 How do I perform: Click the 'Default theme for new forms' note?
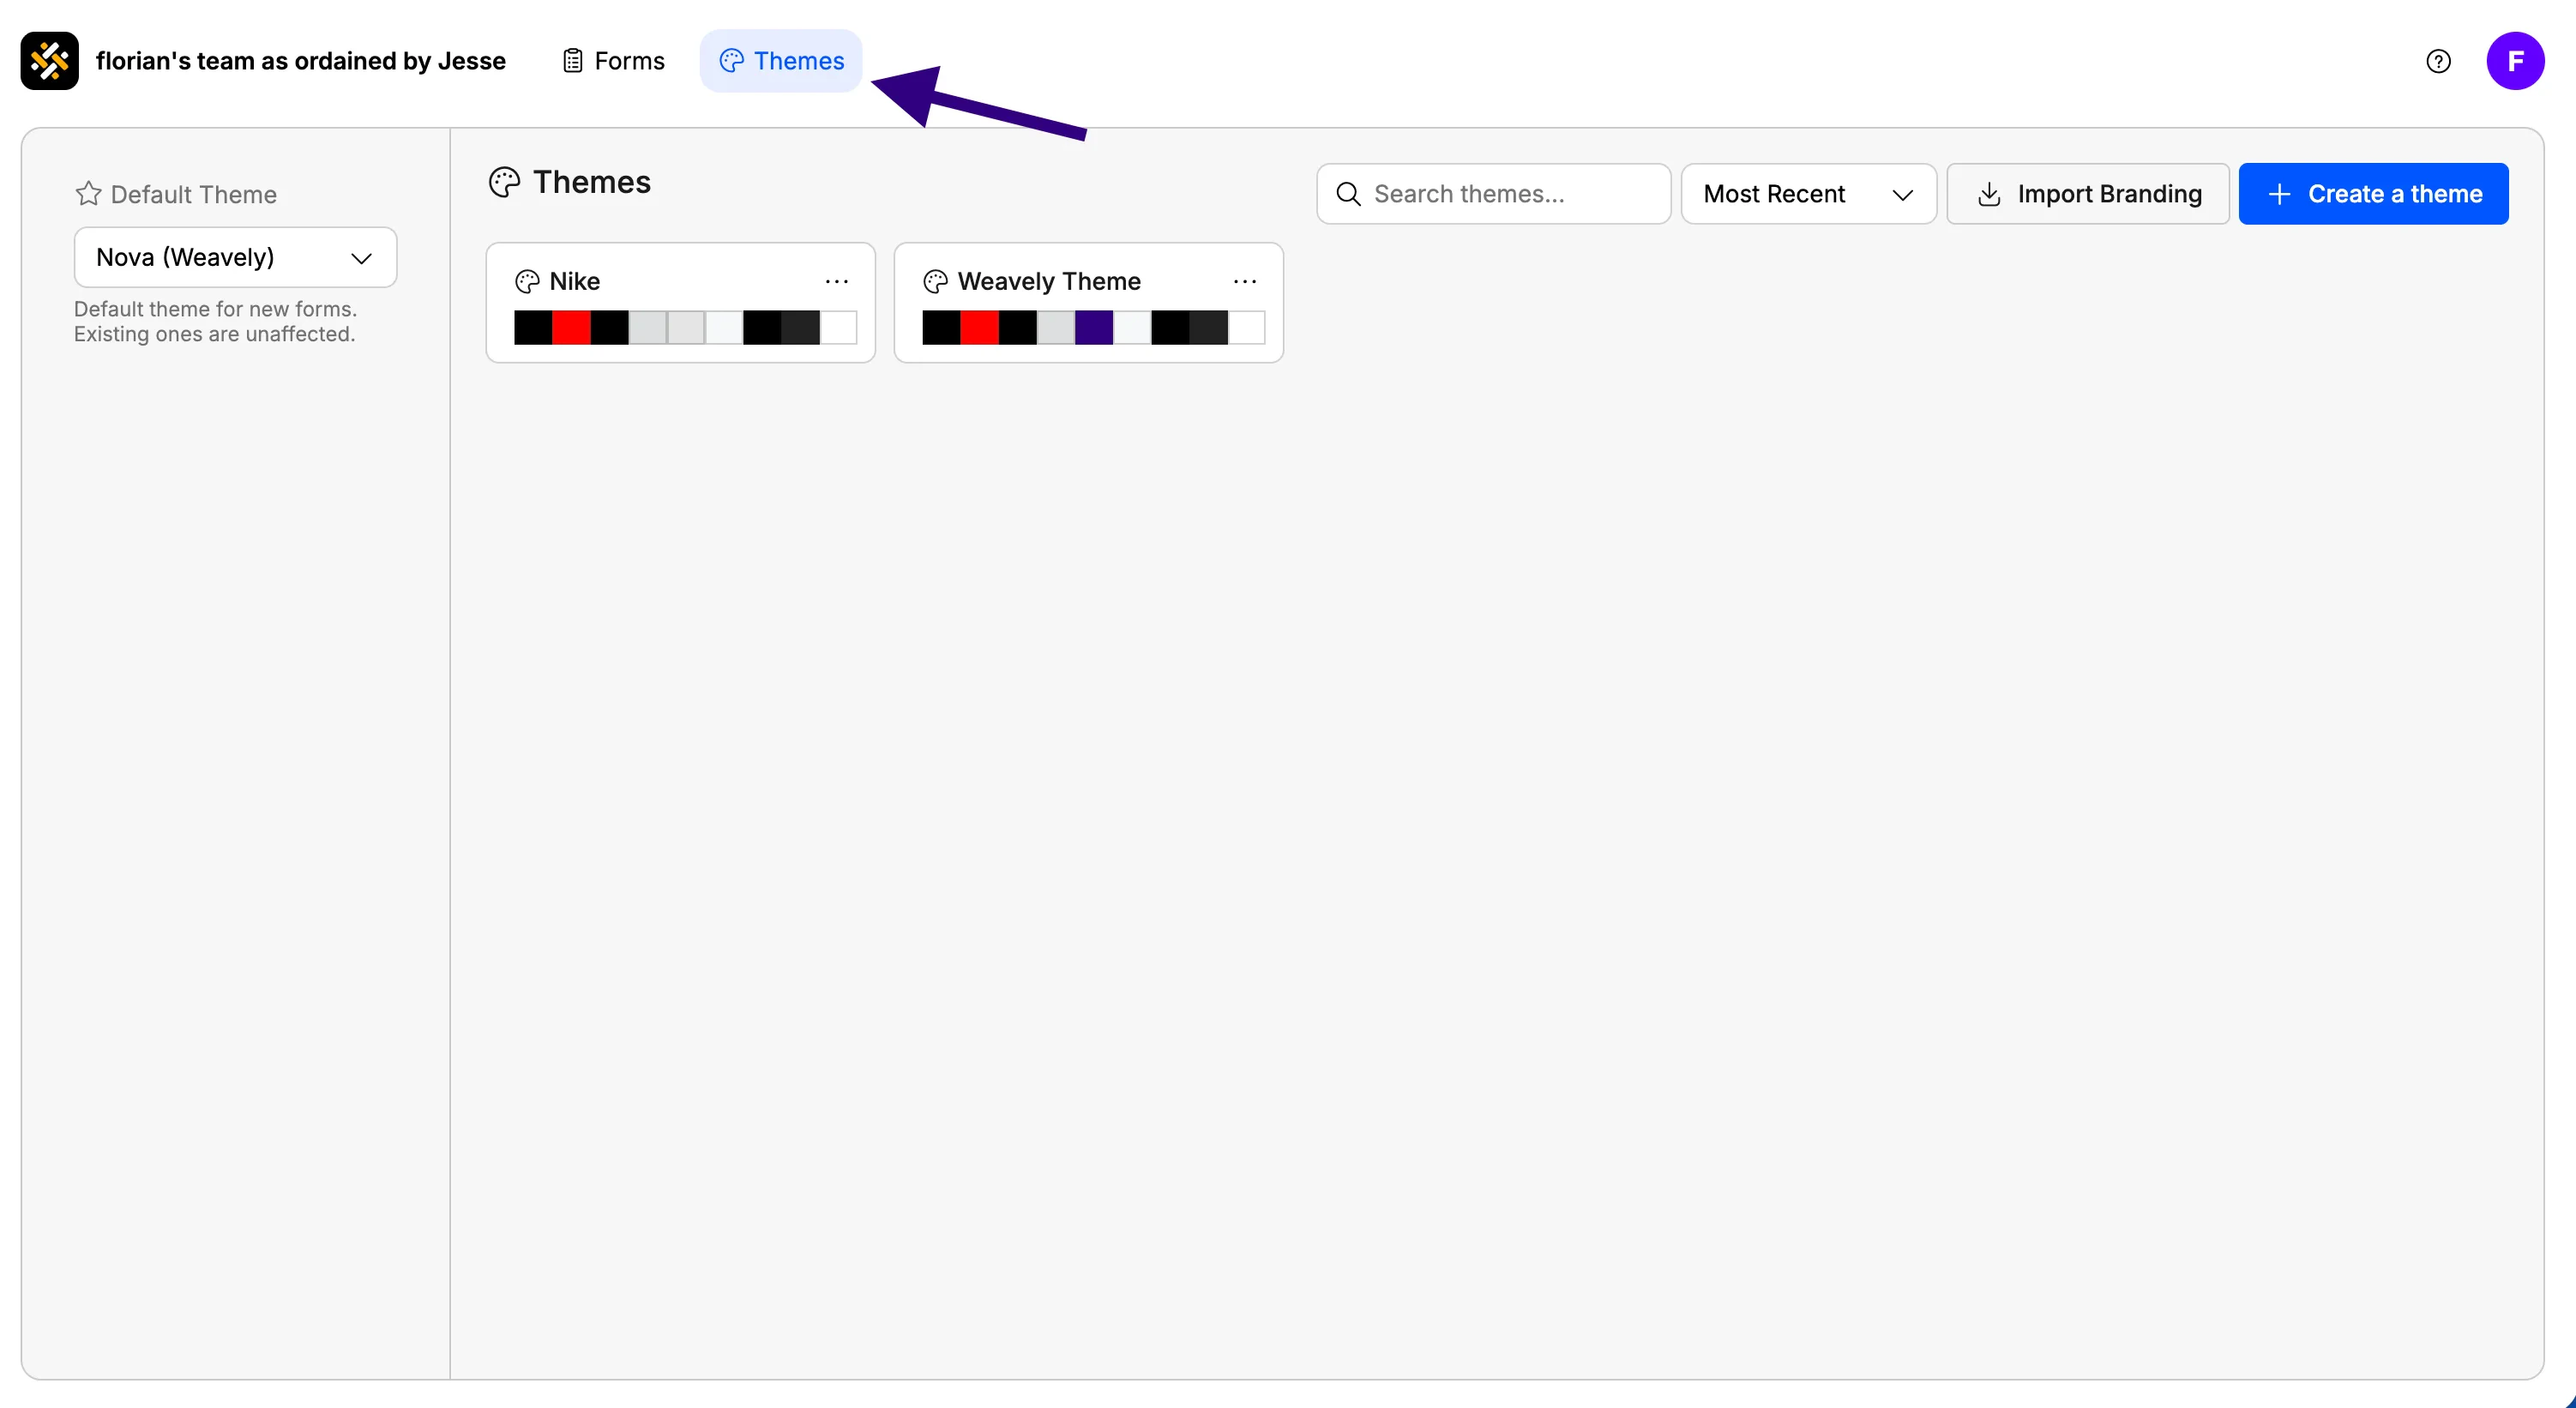click(215, 321)
